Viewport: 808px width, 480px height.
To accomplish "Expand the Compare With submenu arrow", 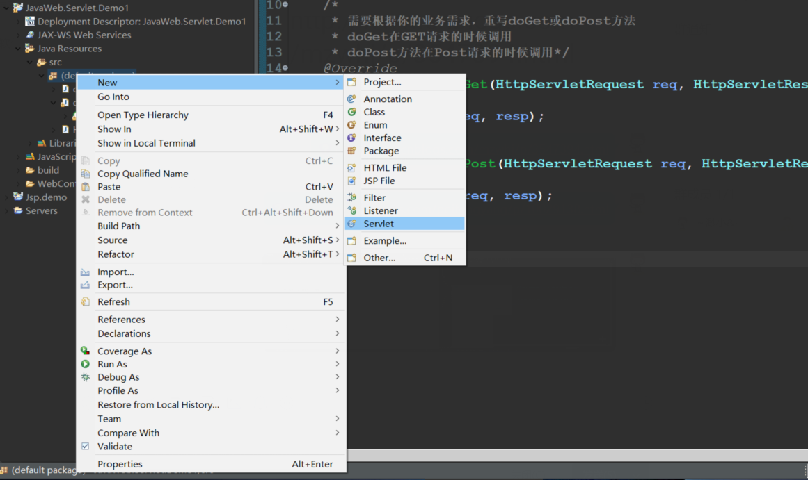I will point(338,433).
